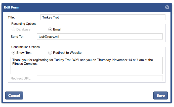Viewport: 174px width, 107px height.
Task: Select the Email radio button circle
Action: [50, 29]
